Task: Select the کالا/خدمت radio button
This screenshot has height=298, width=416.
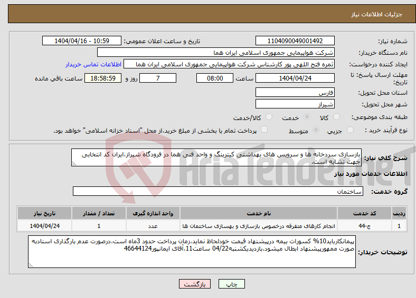Action: (x=269, y=117)
